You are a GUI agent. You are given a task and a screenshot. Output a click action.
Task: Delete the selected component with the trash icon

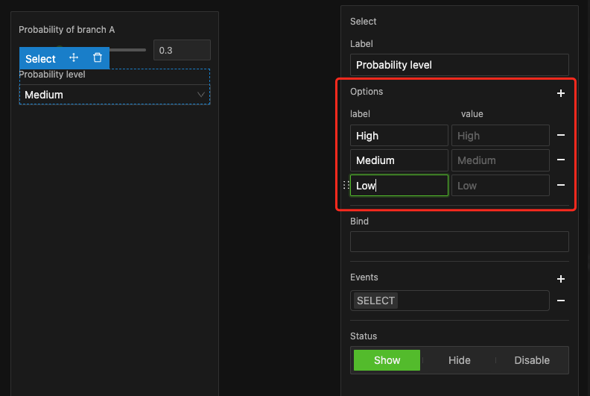click(98, 58)
